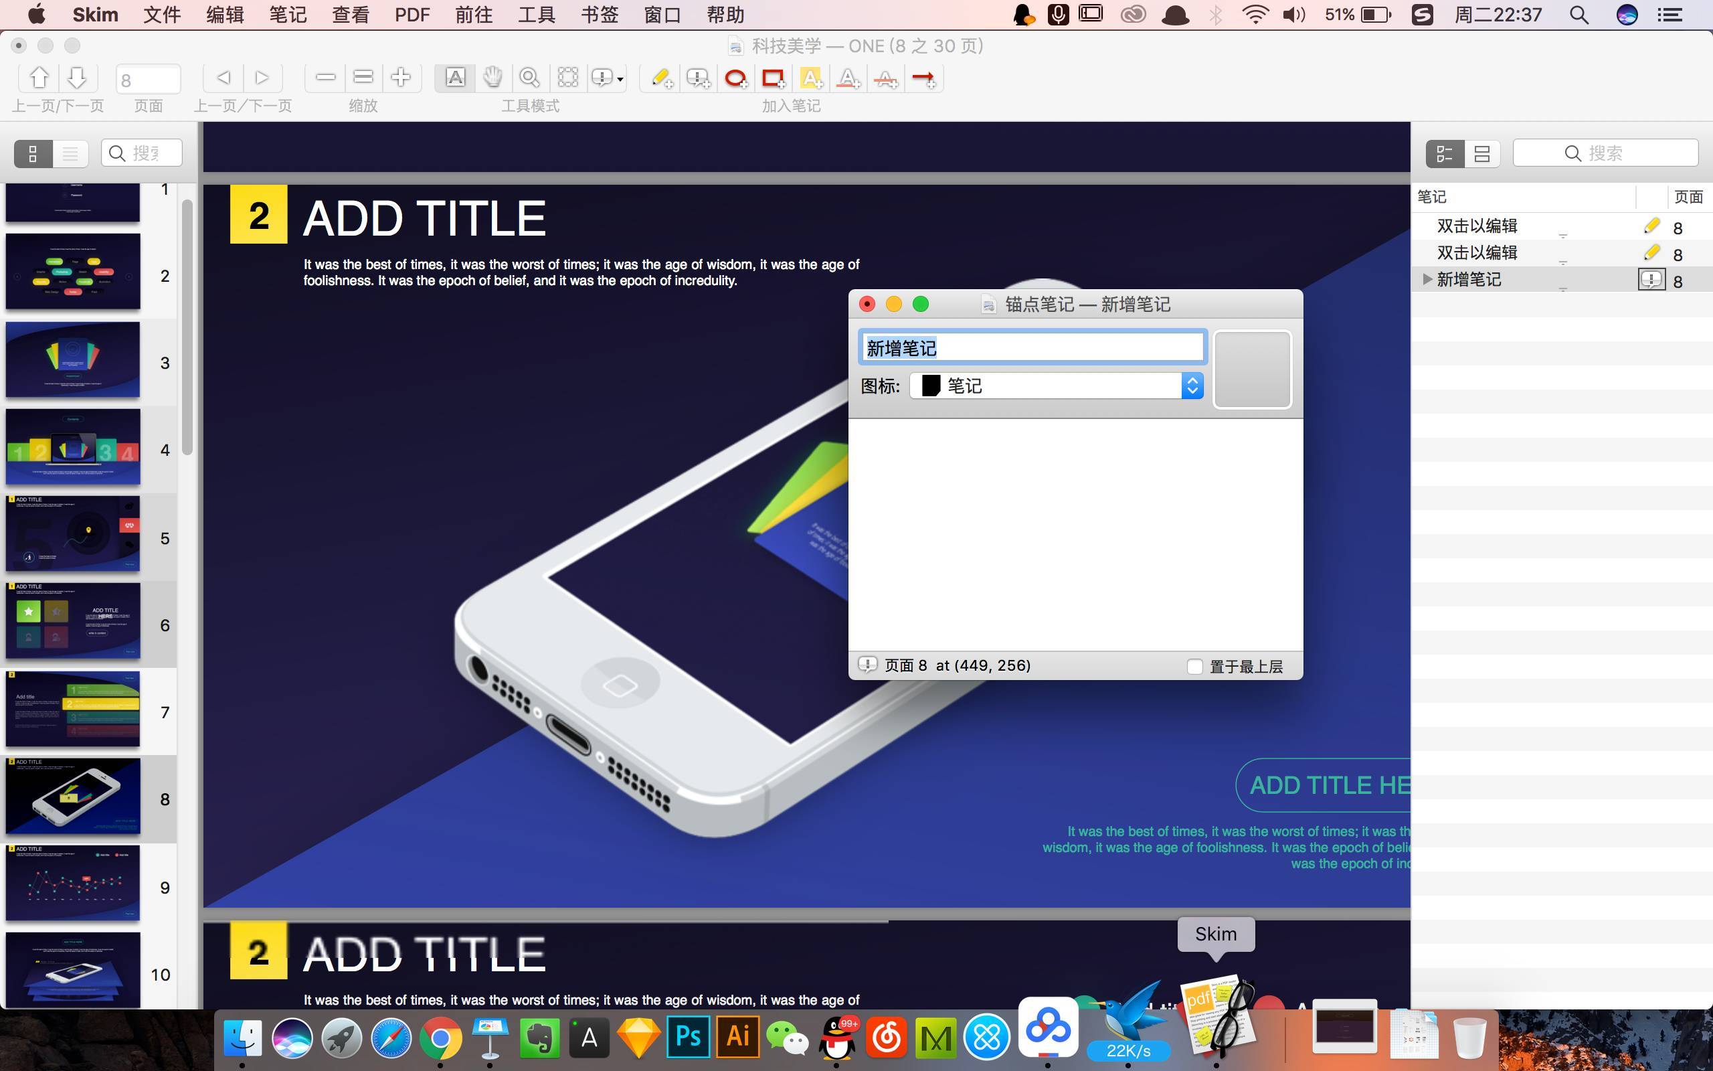Switch left sidebar to thumbnail view

point(33,153)
